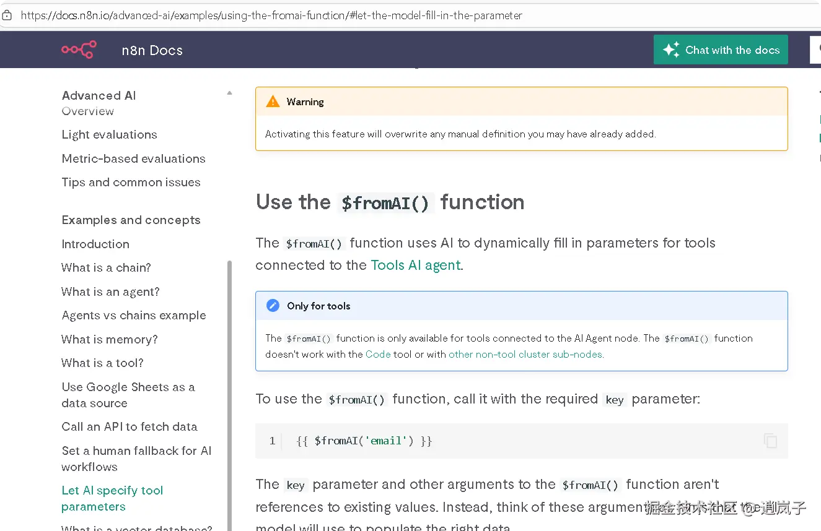The height and width of the screenshot is (531, 821).
Task: Click the orange Warning triangle icon
Action: pyautogui.click(x=273, y=101)
